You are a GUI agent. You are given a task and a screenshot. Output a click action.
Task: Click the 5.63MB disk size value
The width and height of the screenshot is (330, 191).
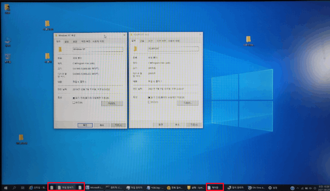click(86, 74)
